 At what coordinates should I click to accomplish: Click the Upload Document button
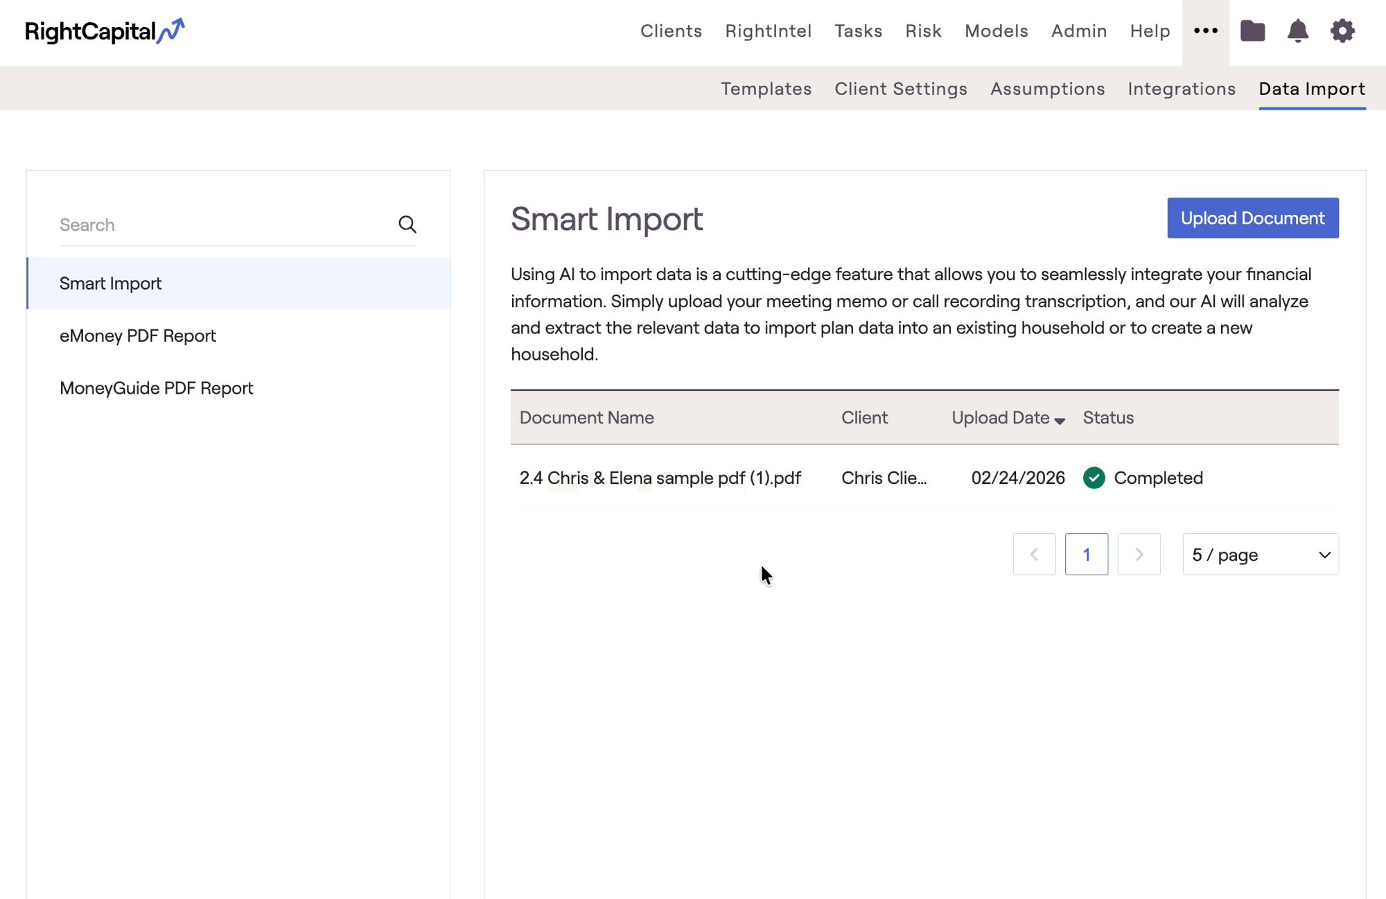(x=1252, y=218)
